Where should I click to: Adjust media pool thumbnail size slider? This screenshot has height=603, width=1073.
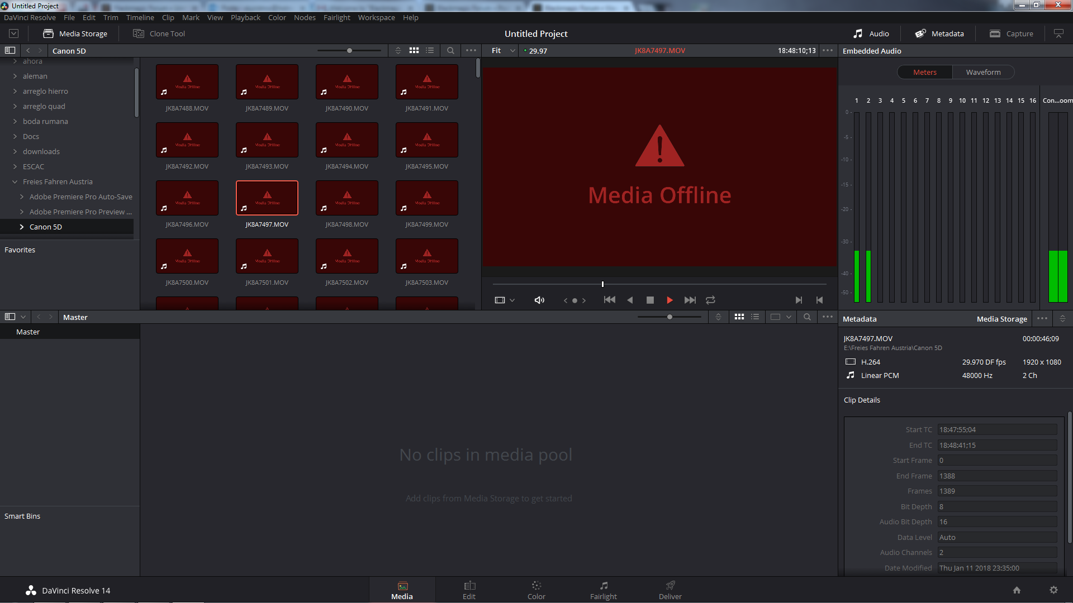pyautogui.click(x=670, y=317)
